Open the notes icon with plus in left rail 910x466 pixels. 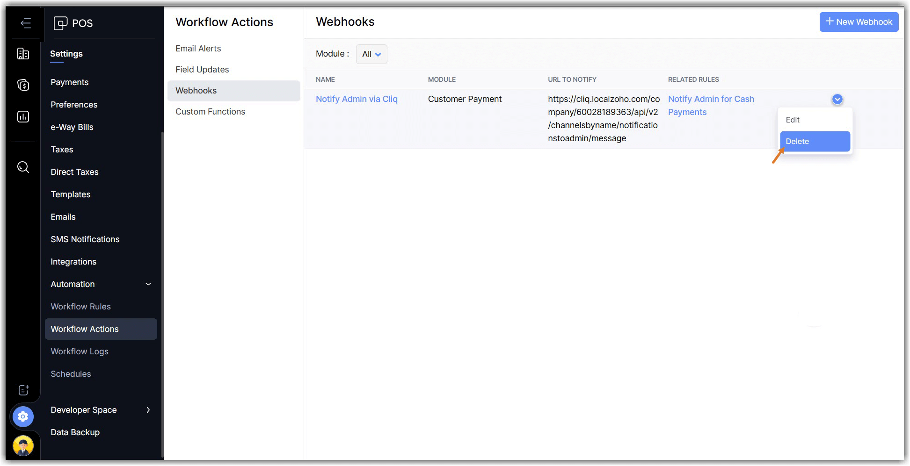(x=23, y=390)
